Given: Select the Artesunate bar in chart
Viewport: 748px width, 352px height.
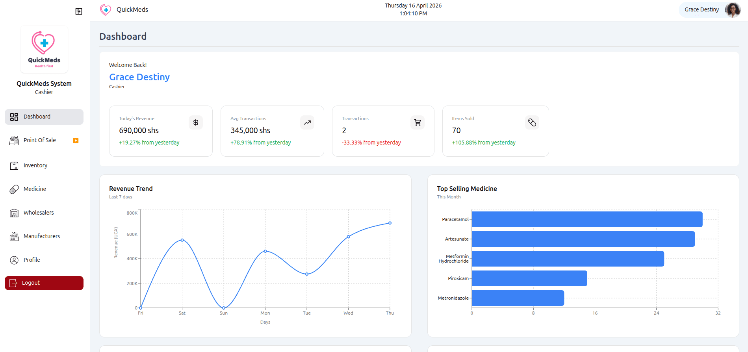Looking at the screenshot, I should [583, 239].
